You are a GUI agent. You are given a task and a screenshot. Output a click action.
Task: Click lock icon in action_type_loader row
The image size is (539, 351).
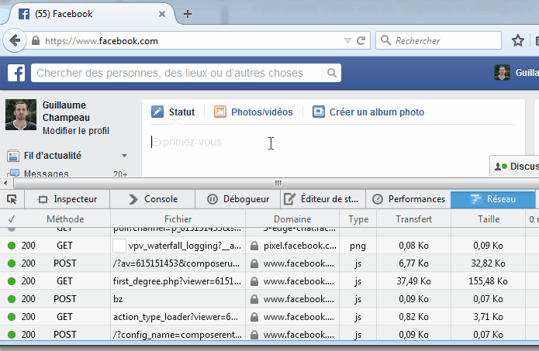(254, 317)
